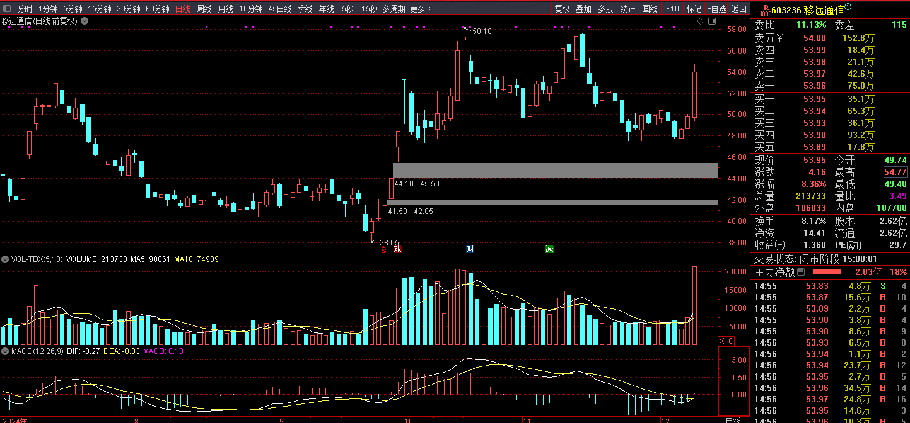Click the 量比 3.49 value
The image size is (910, 423).
[898, 196]
